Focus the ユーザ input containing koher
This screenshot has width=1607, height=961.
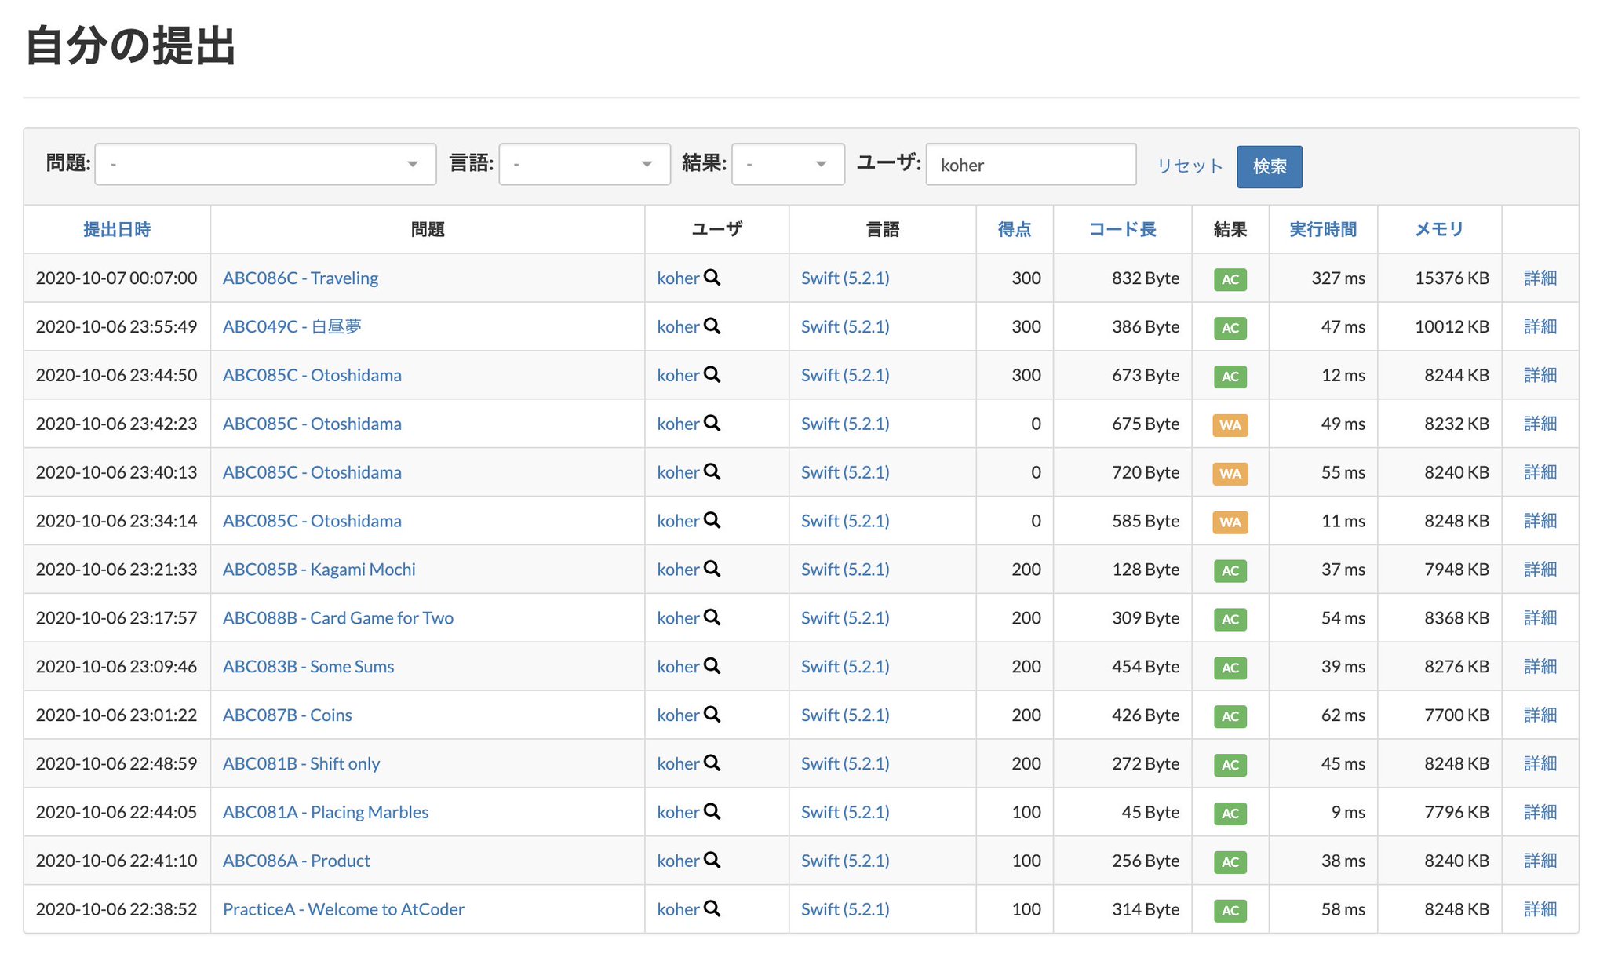(x=1030, y=165)
